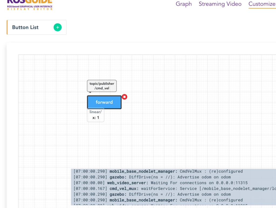
Task: Click the topic/publisher /cmd_vel tooltip label
Action: pos(102,86)
